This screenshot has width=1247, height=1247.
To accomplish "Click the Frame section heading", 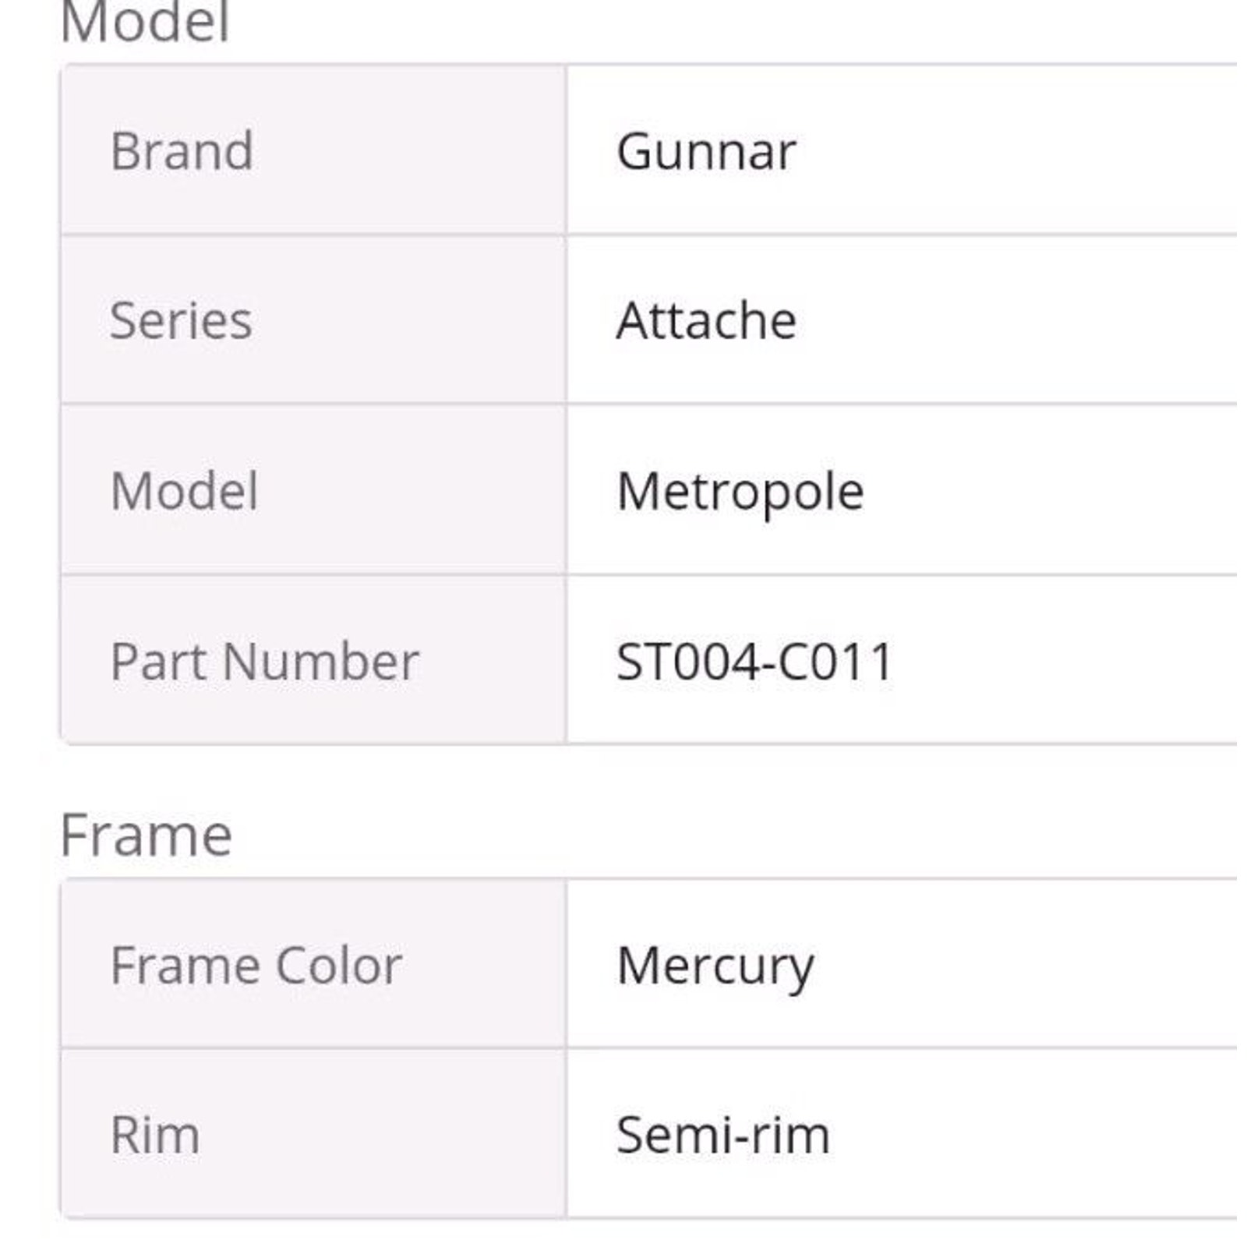I will (146, 835).
